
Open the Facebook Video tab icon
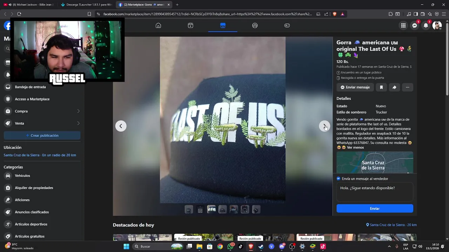[x=190, y=26]
